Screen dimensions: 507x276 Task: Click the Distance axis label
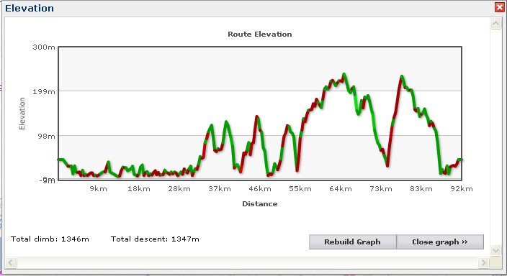tap(260, 203)
